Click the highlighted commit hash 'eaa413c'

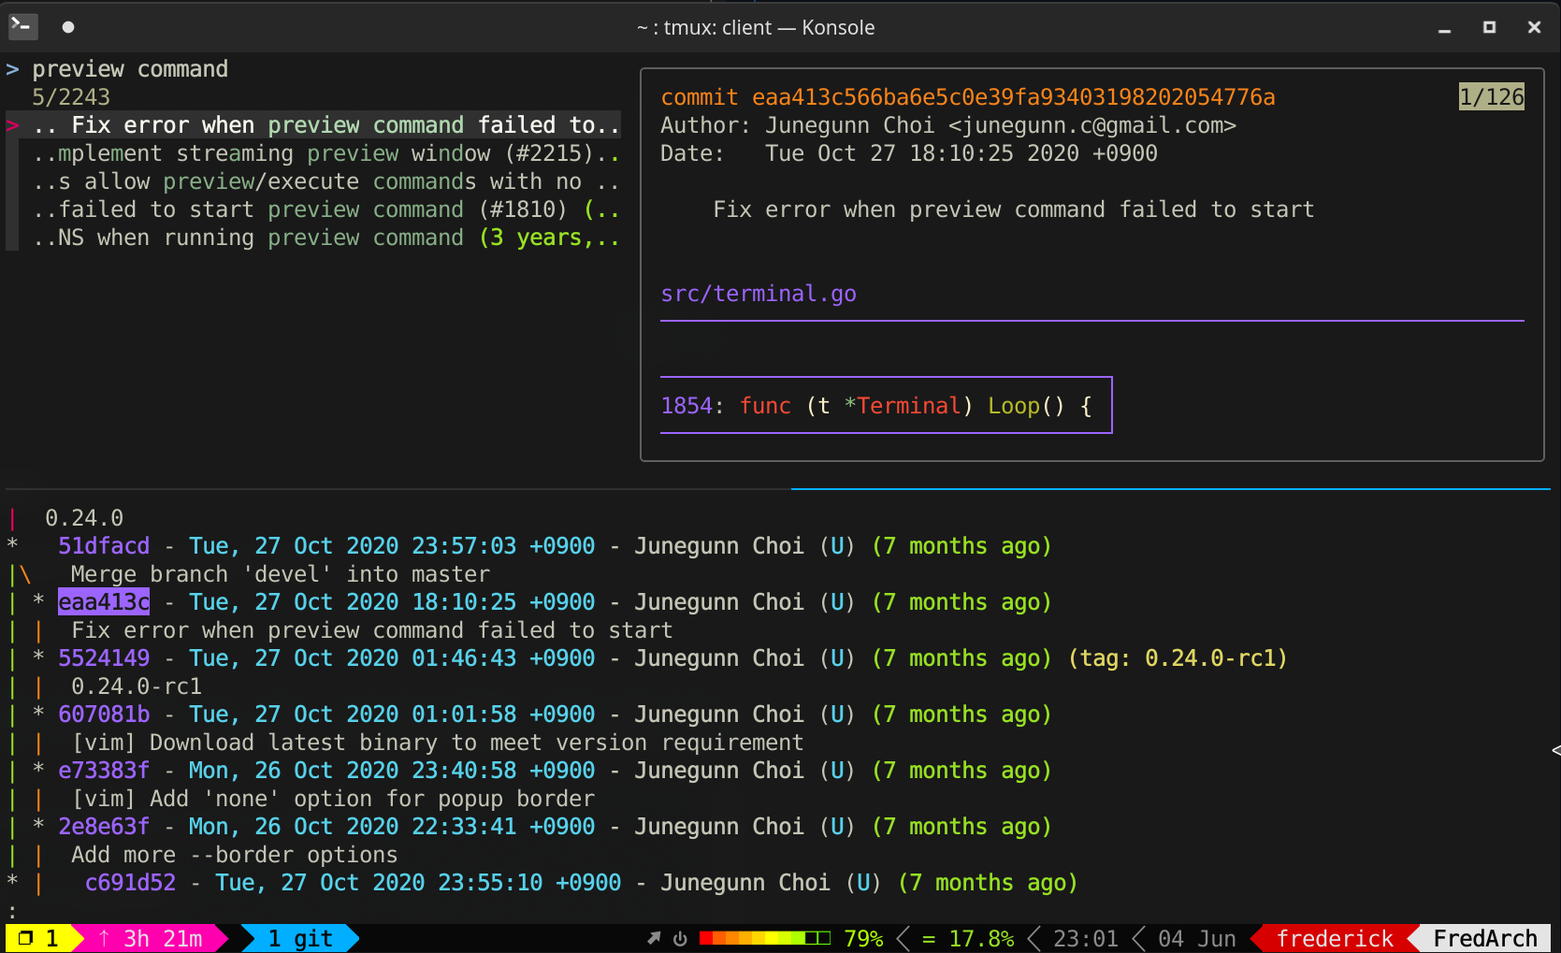104,602
